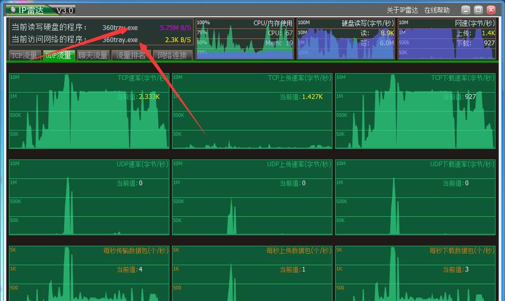Click the TCP速率 chart panel

pos(89,111)
